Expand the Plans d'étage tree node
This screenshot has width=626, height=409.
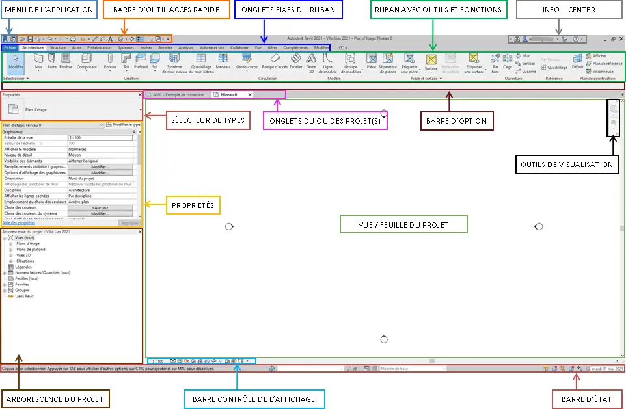pos(11,243)
